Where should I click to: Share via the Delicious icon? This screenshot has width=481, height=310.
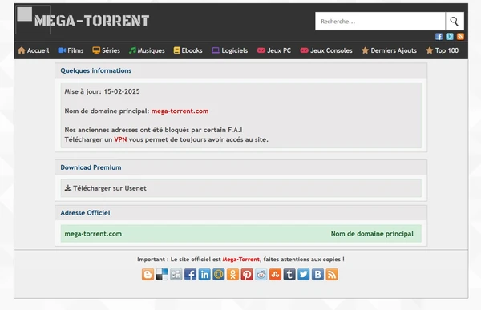coord(162,275)
